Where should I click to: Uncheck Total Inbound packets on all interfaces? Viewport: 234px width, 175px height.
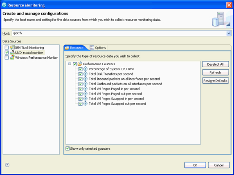[x=80, y=79]
